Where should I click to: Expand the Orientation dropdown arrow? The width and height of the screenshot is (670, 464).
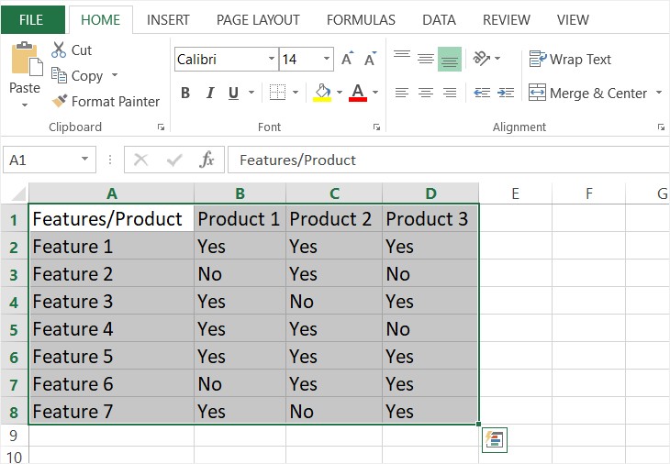497,58
